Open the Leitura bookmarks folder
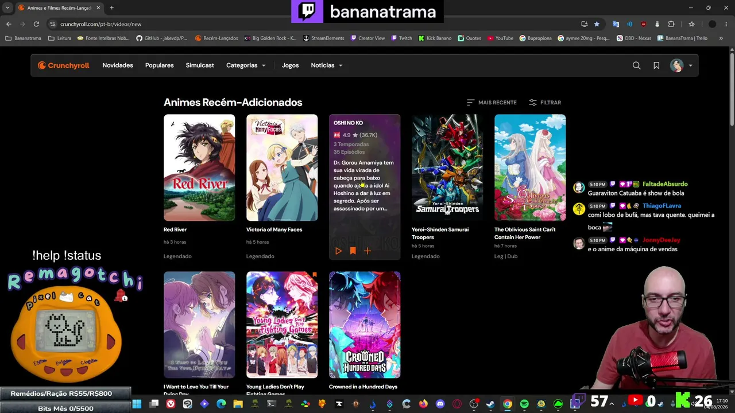The height and width of the screenshot is (413, 735). (60, 38)
